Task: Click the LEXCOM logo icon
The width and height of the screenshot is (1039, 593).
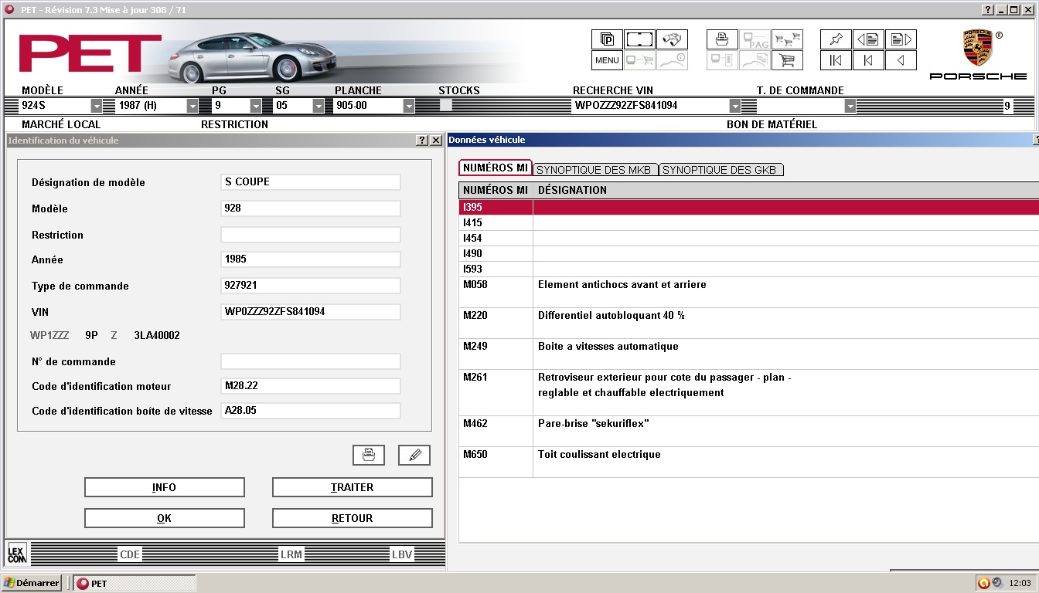Action: point(17,553)
